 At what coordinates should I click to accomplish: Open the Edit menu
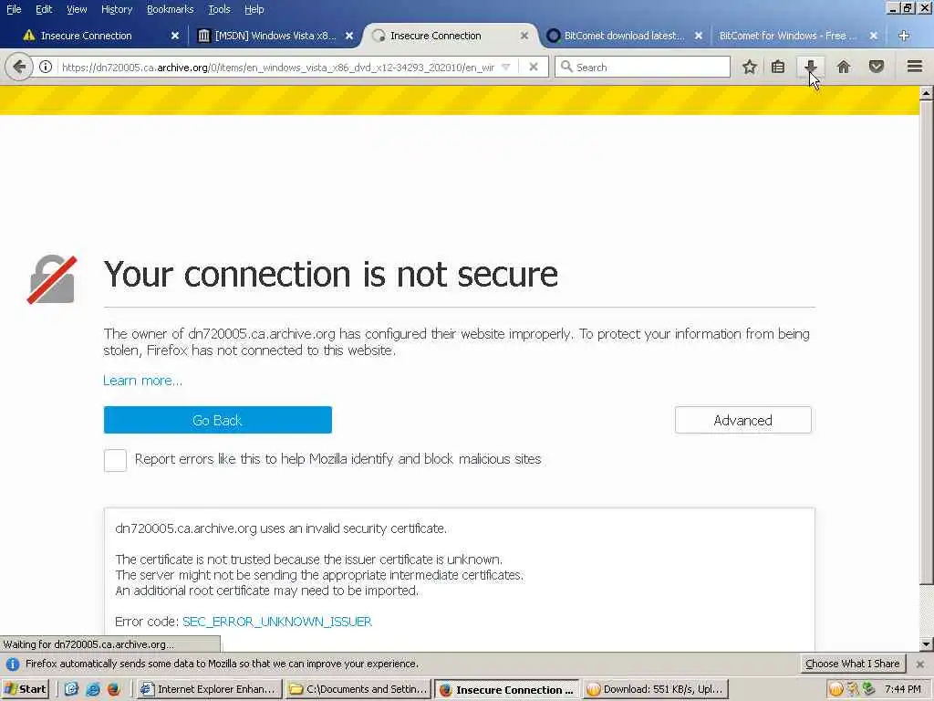point(44,9)
